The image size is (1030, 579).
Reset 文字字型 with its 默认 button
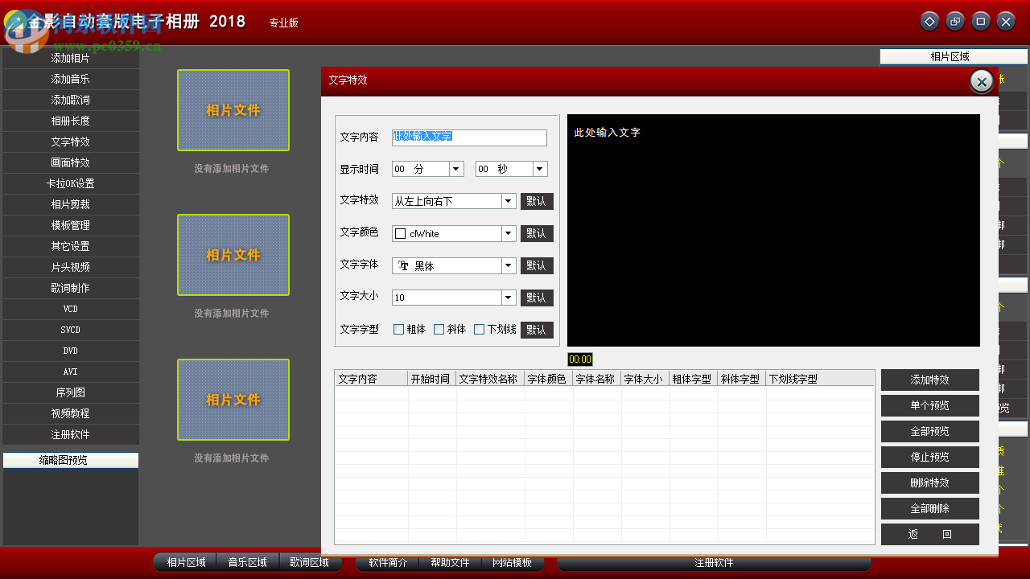[x=537, y=330]
